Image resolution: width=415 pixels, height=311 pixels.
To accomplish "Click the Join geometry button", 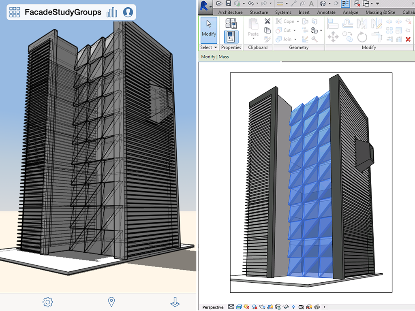I will click(283, 39).
